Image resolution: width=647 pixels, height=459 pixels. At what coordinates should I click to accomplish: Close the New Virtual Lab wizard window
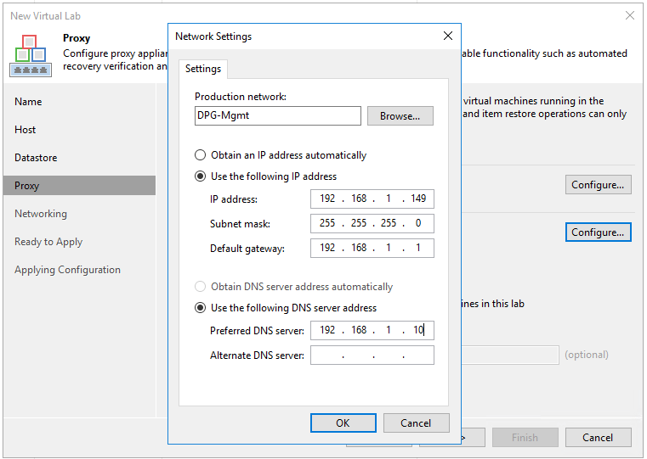point(629,15)
